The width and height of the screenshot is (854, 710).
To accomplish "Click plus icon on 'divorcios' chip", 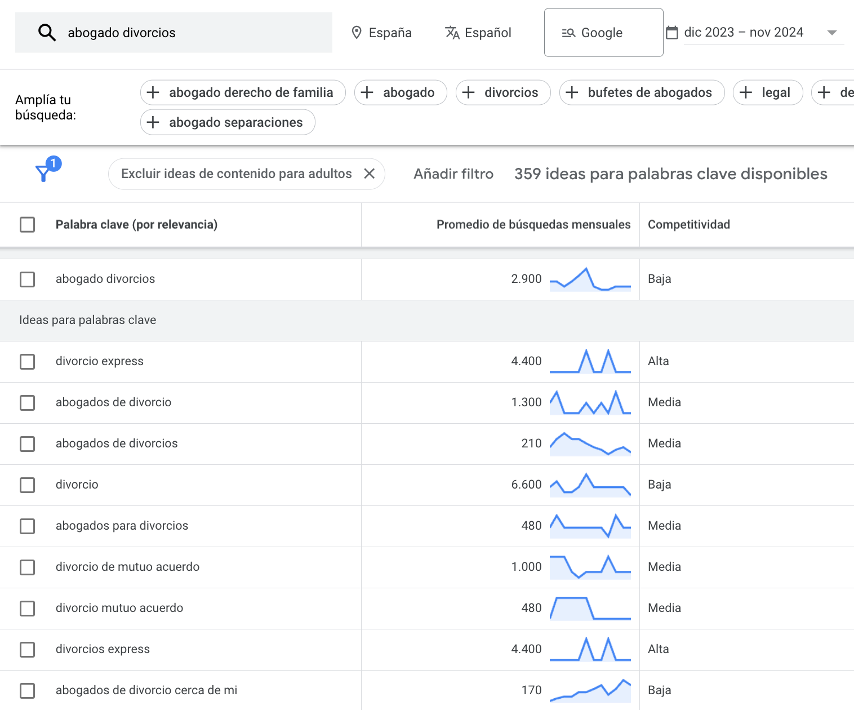I will (x=469, y=92).
